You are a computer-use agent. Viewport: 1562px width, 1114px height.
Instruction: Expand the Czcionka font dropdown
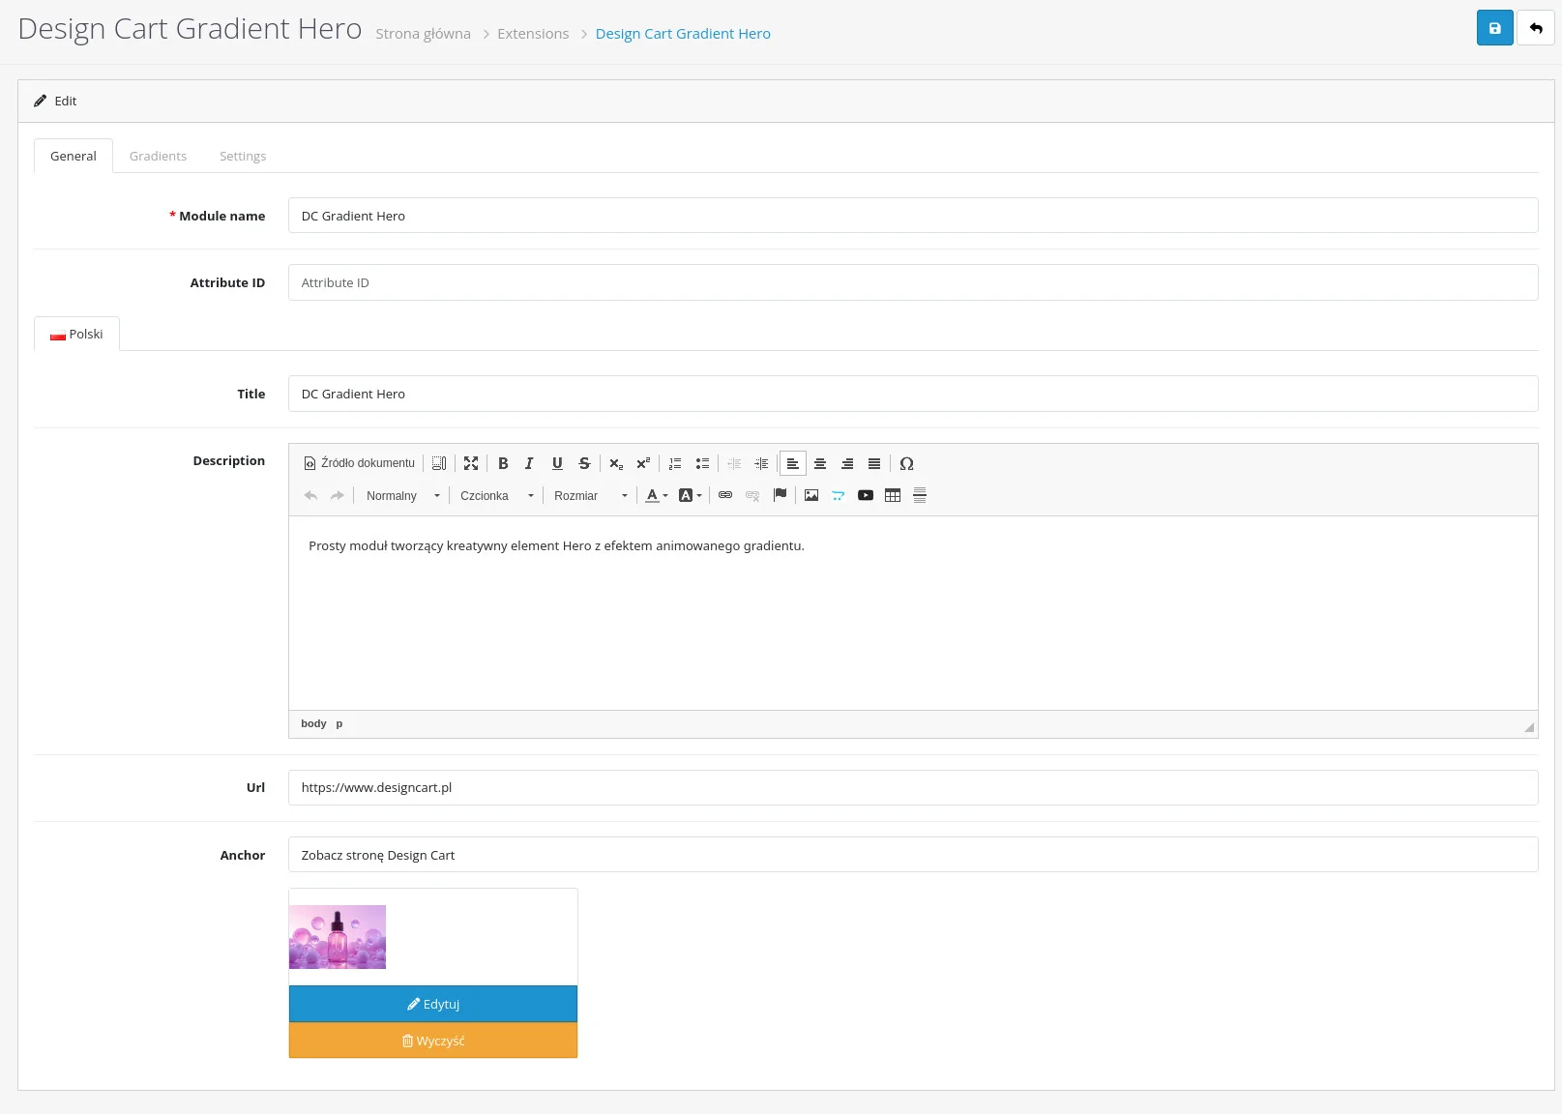[496, 495]
